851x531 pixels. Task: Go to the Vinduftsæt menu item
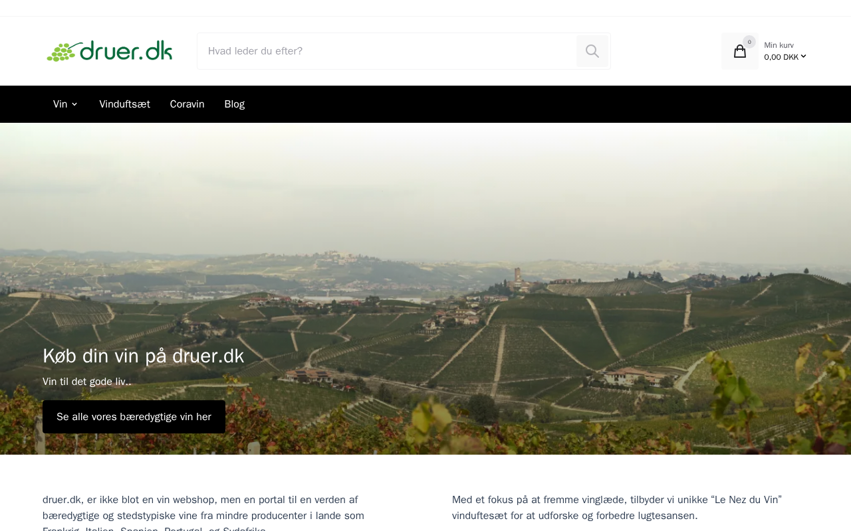[x=125, y=104]
